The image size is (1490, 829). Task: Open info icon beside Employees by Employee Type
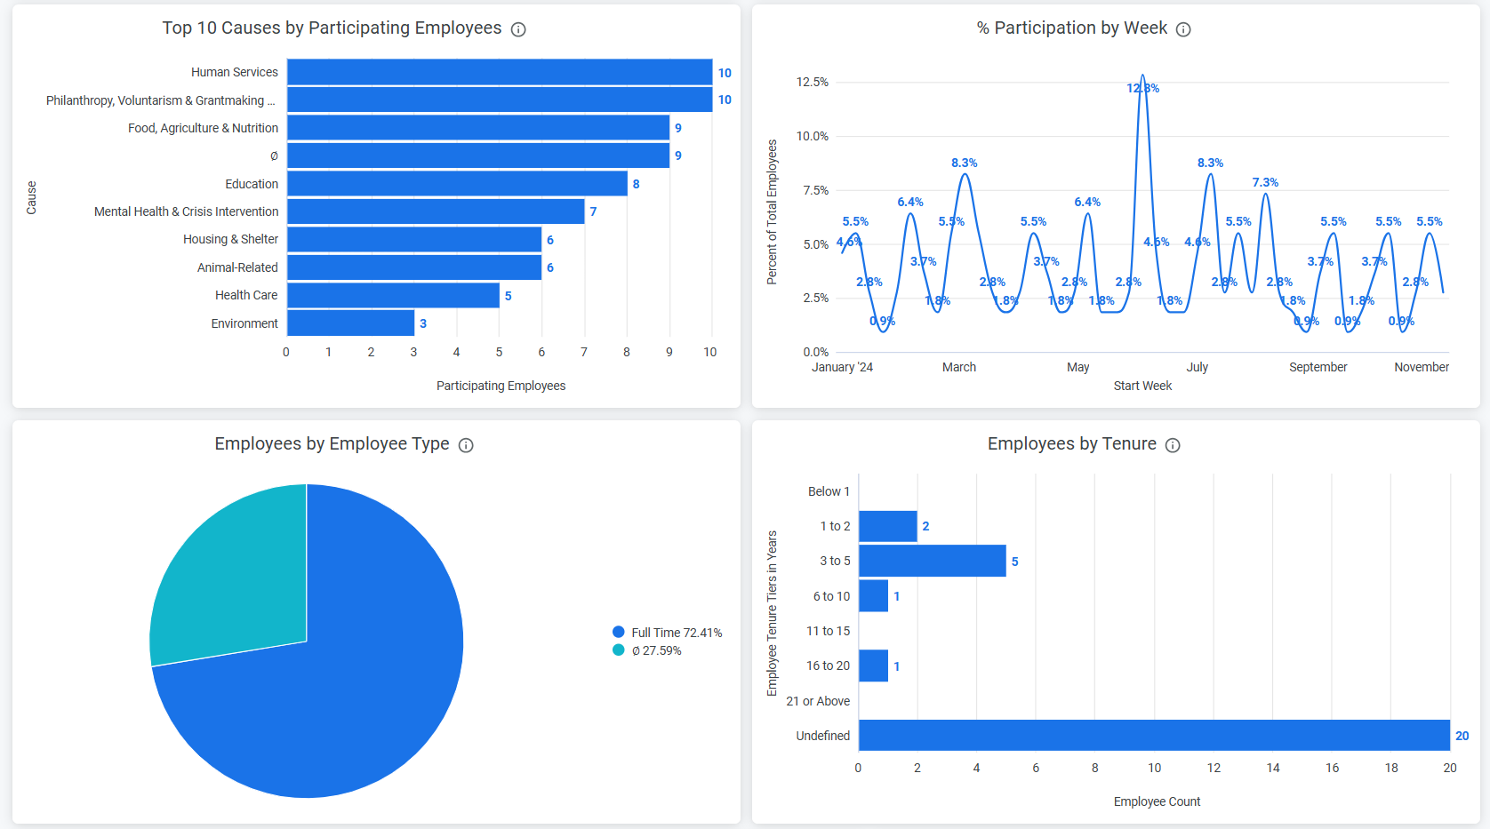(x=466, y=445)
